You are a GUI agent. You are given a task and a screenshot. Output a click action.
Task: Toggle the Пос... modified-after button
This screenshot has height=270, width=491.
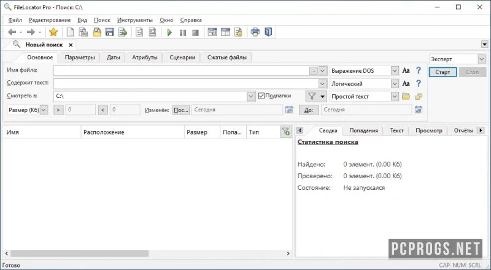(181, 110)
